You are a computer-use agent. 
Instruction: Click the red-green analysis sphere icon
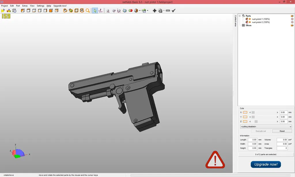[x=130, y=11]
